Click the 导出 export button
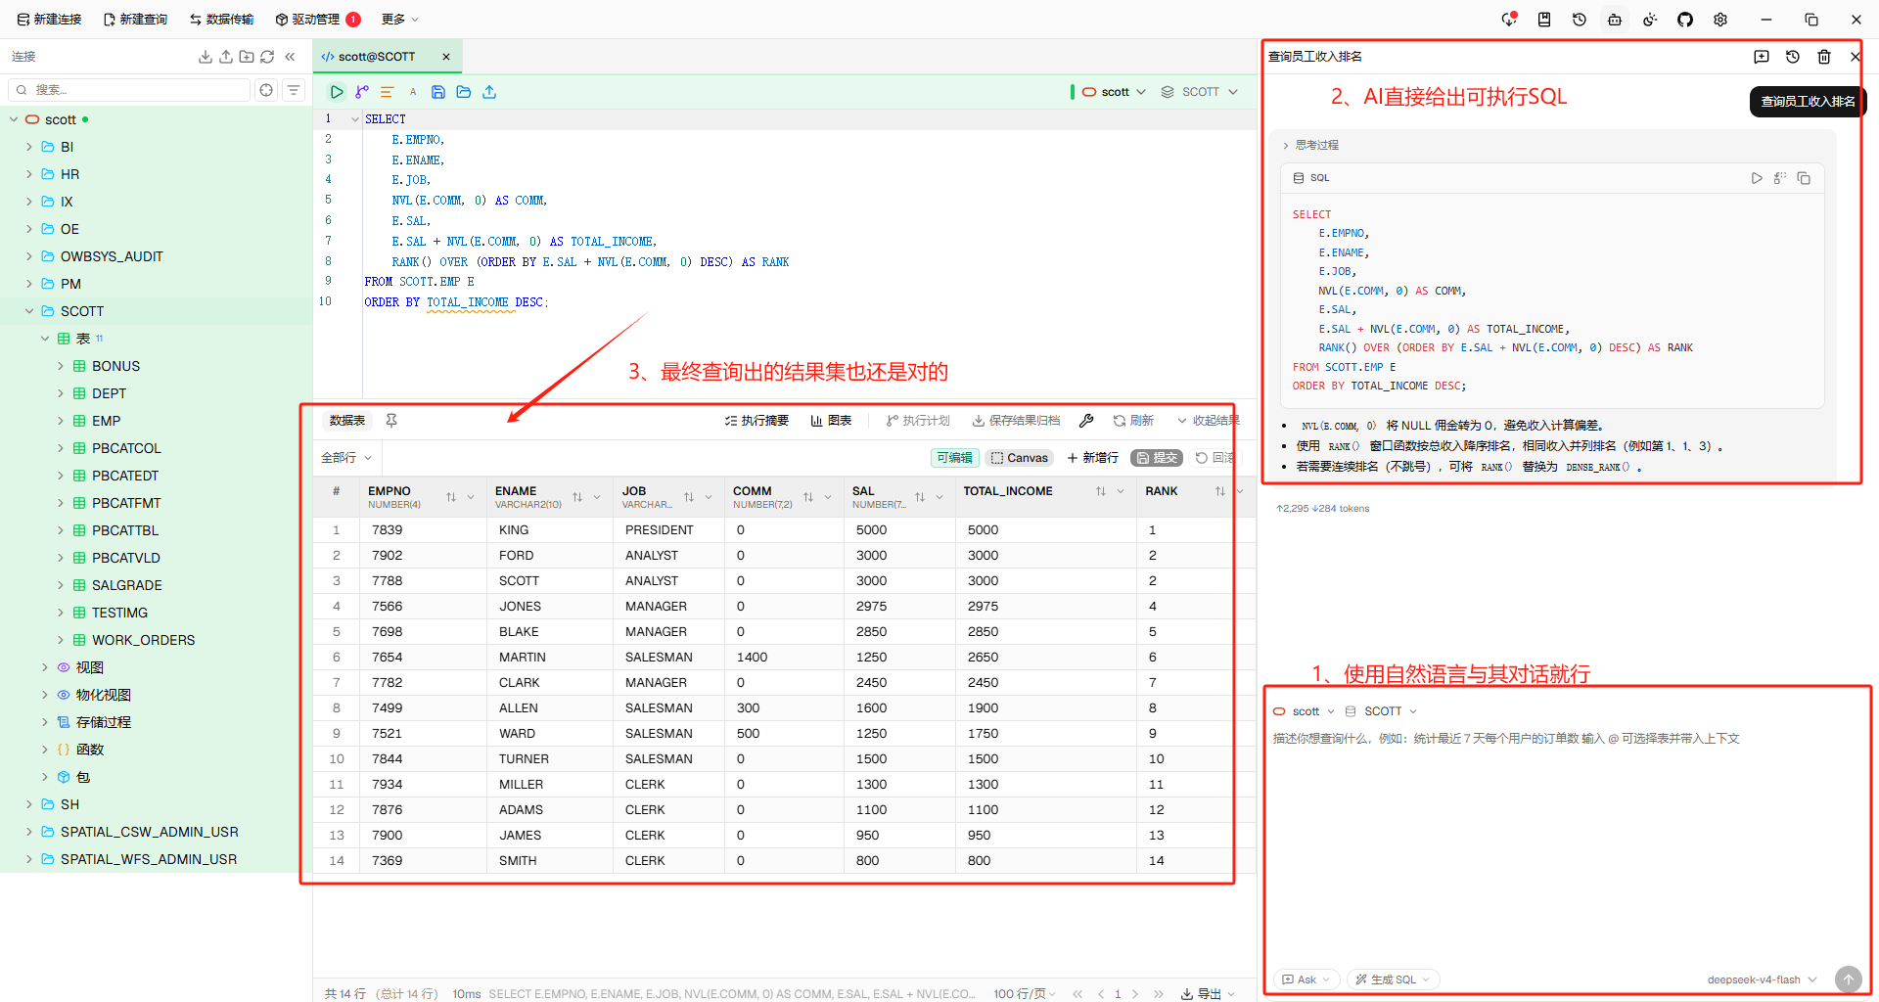The image size is (1879, 1002). click(x=1207, y=994)
